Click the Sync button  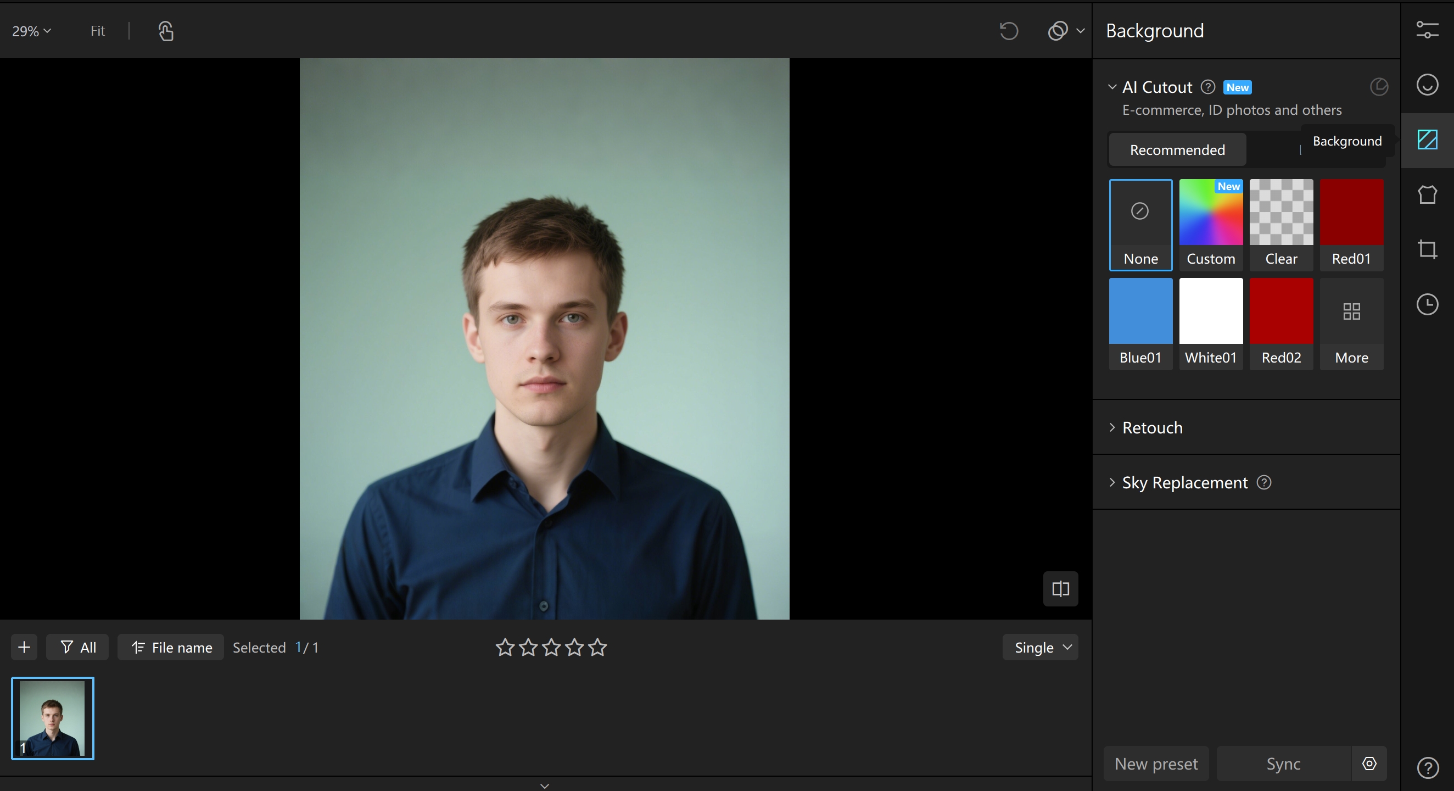coord(1283,764)
